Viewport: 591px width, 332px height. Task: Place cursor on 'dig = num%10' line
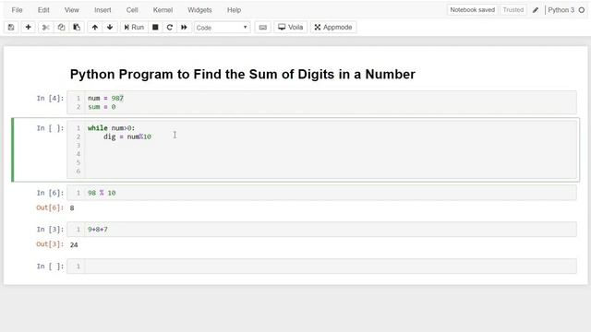(127, 136)
